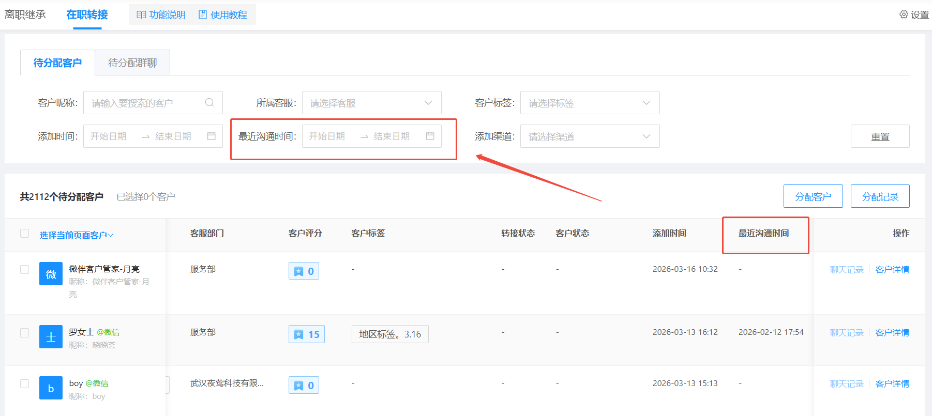Click the avatar icon for customer boy
The height and width of the screenshot is (416, 932).
click(x=51, y=388)
